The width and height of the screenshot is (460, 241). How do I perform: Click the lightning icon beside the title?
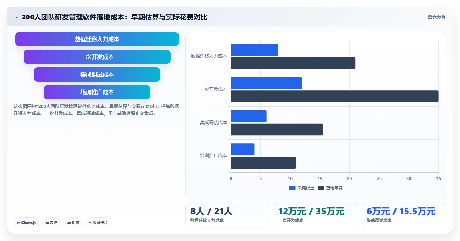(x=16, y=17)
